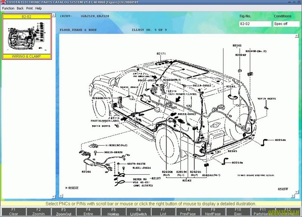Click the Conditions Spec off field
Viewport: 302px width, 217px height.
(x=287, y=24)
